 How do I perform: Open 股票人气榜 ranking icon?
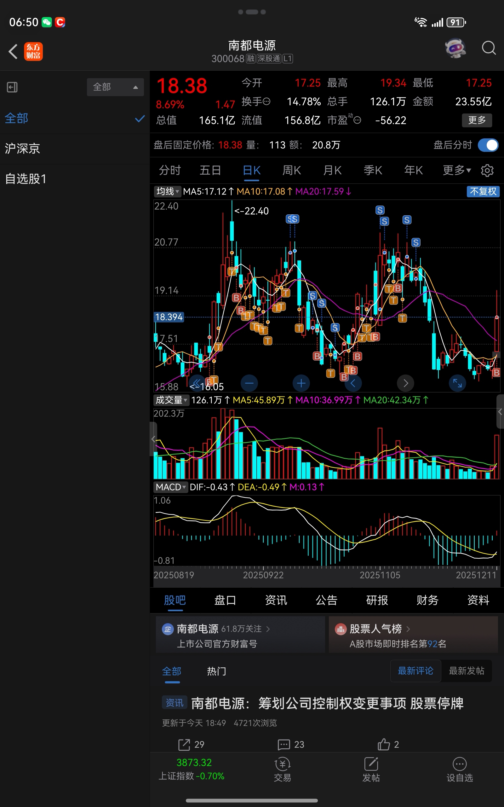pyautogui.click(x=341, y=629)
